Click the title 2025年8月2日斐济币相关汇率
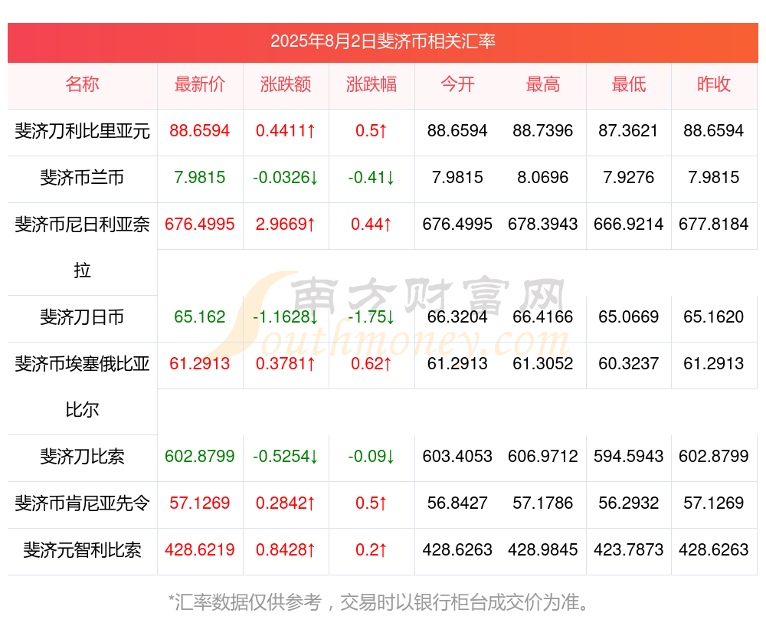The image size is (766, 626). click(383, 41)
